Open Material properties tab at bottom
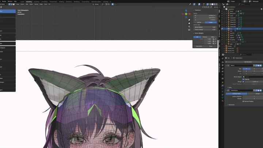This screenshot has width=263, height=148. coord(222,101)
